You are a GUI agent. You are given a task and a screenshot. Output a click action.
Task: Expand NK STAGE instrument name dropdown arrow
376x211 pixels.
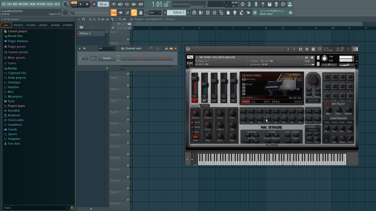click(197, 57)
